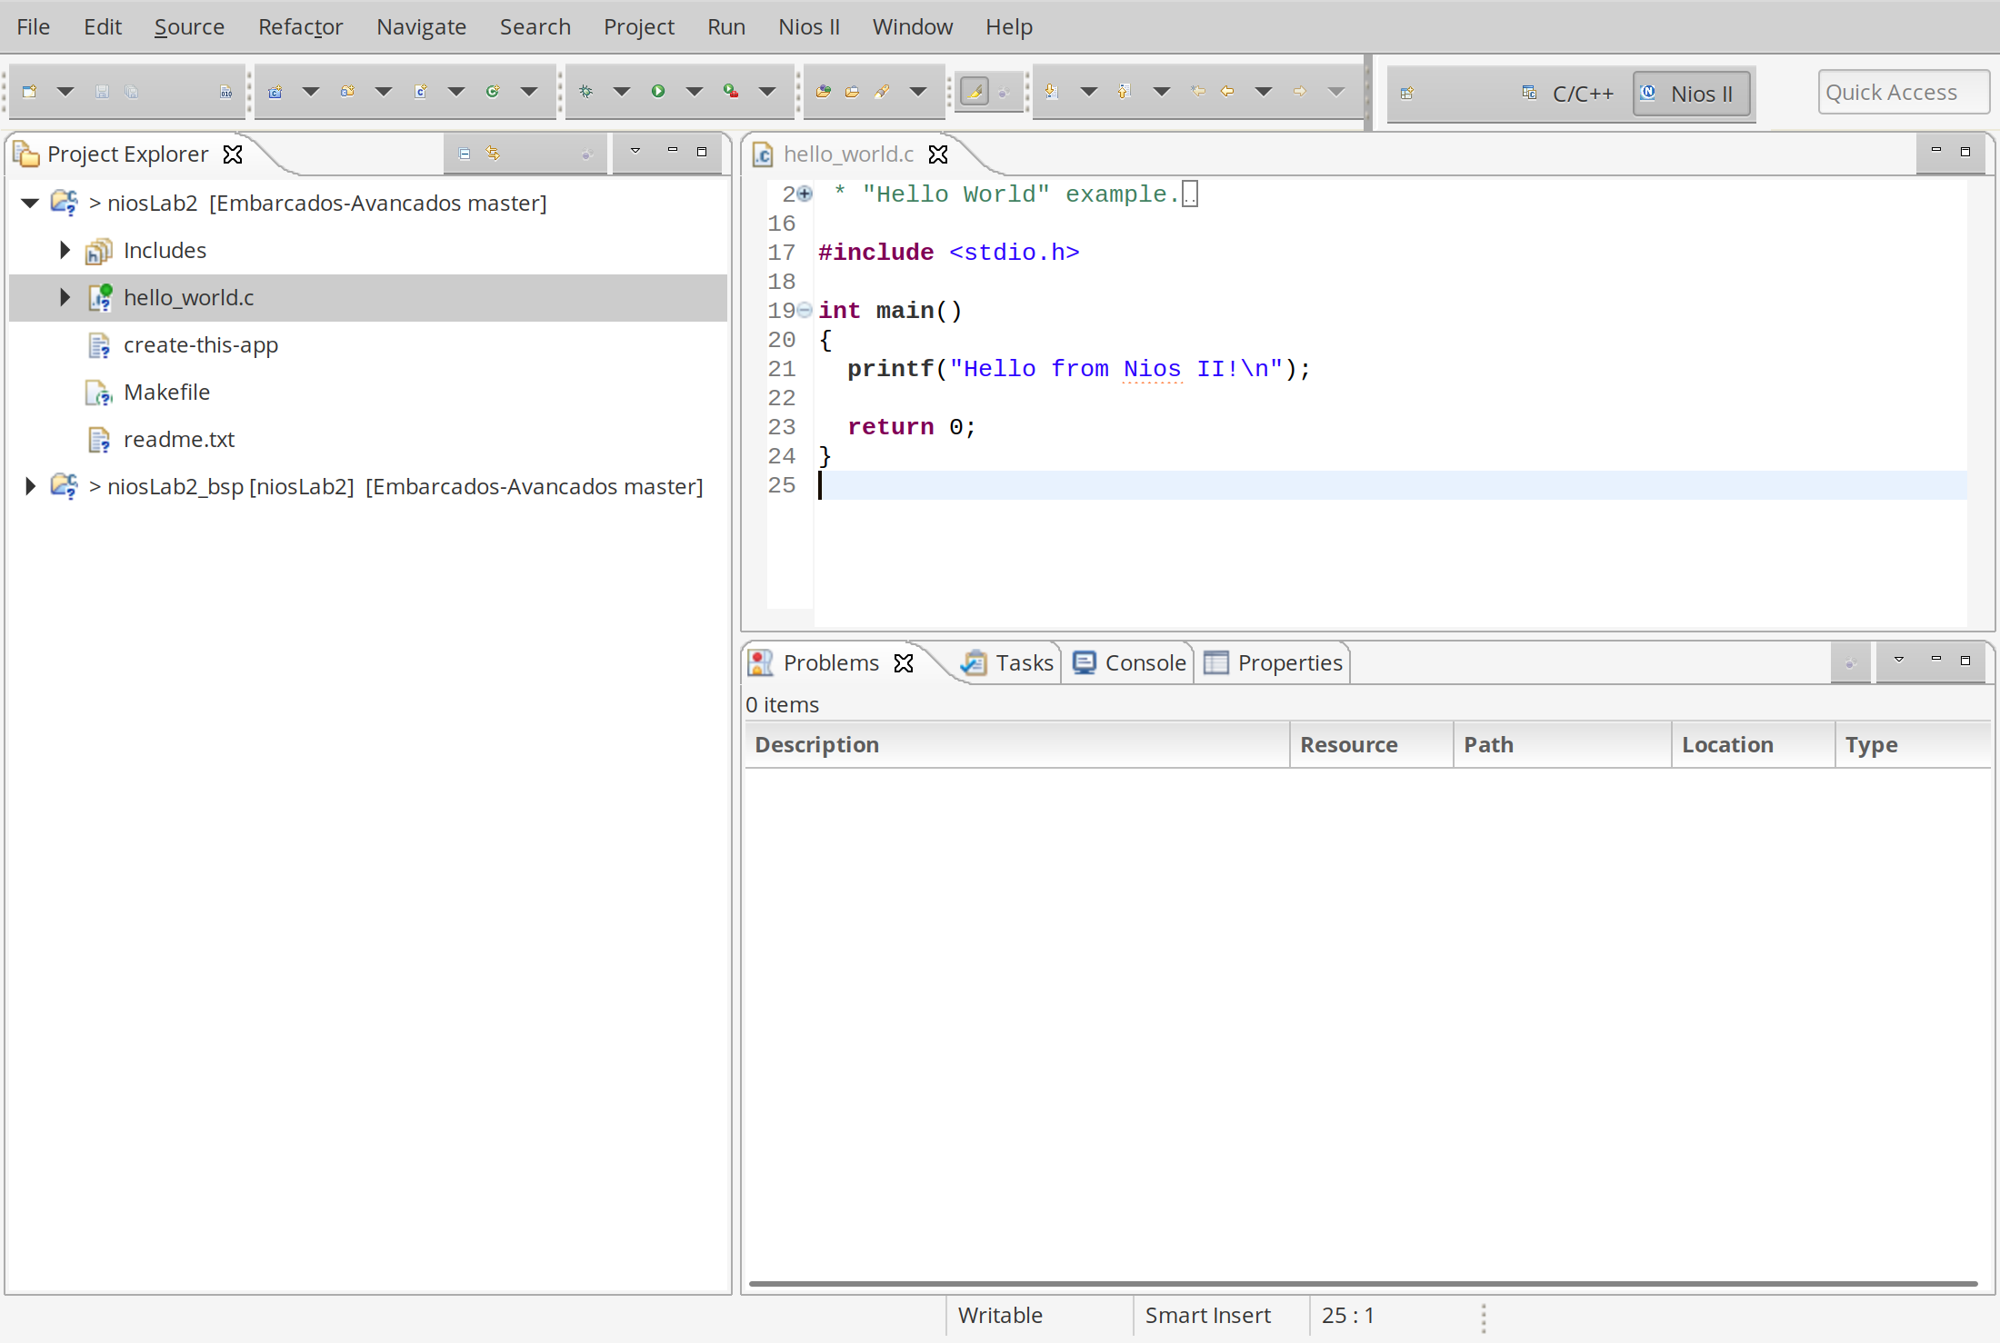Expand folded comment at line 2
The image size is (2000, 1343).
[x=805, y=194]
